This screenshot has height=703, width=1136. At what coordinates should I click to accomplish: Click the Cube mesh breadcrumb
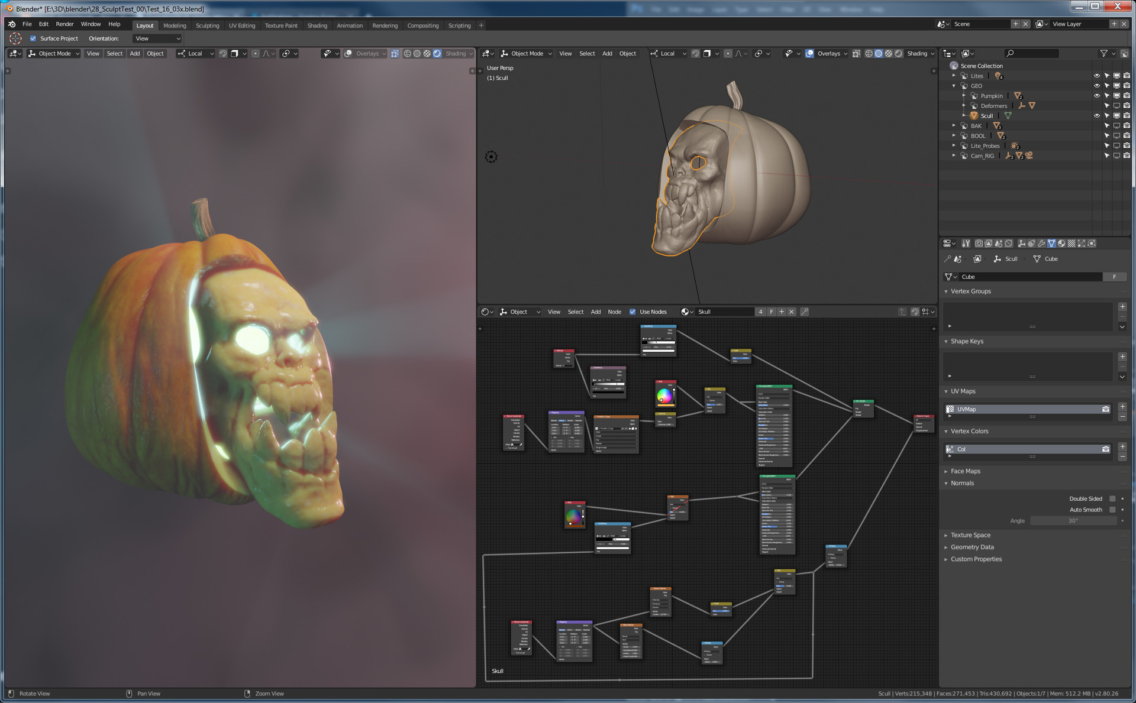pos(1045,259)
